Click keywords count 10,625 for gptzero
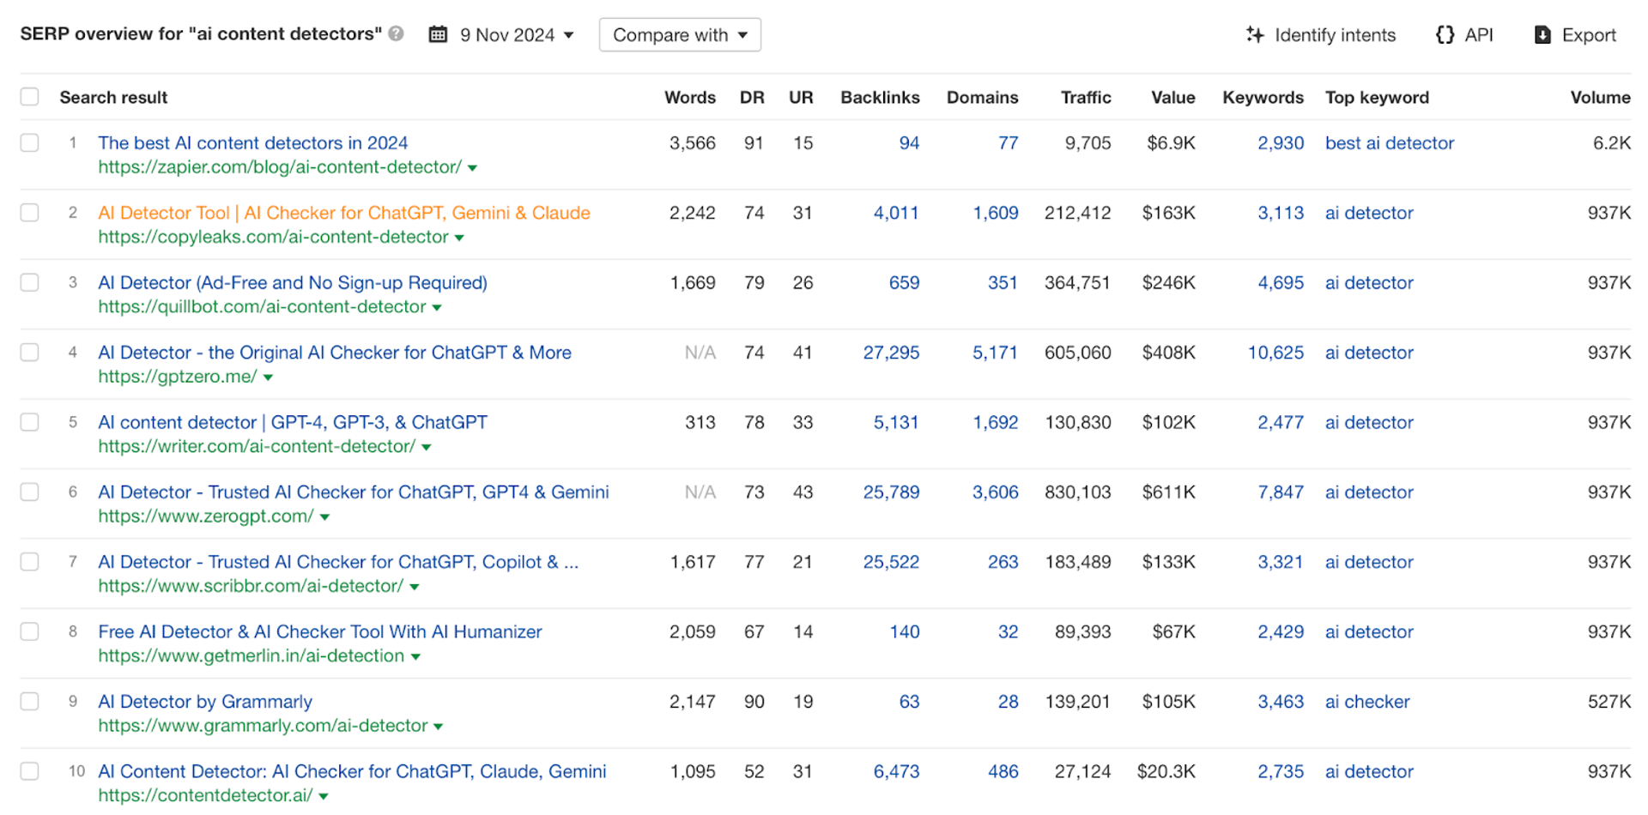This screenshot has width=1648, height=815. pos(1275,353)
